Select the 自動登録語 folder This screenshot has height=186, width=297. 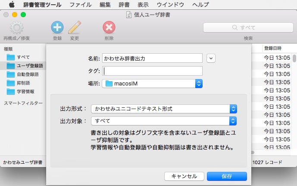[22, 74]
